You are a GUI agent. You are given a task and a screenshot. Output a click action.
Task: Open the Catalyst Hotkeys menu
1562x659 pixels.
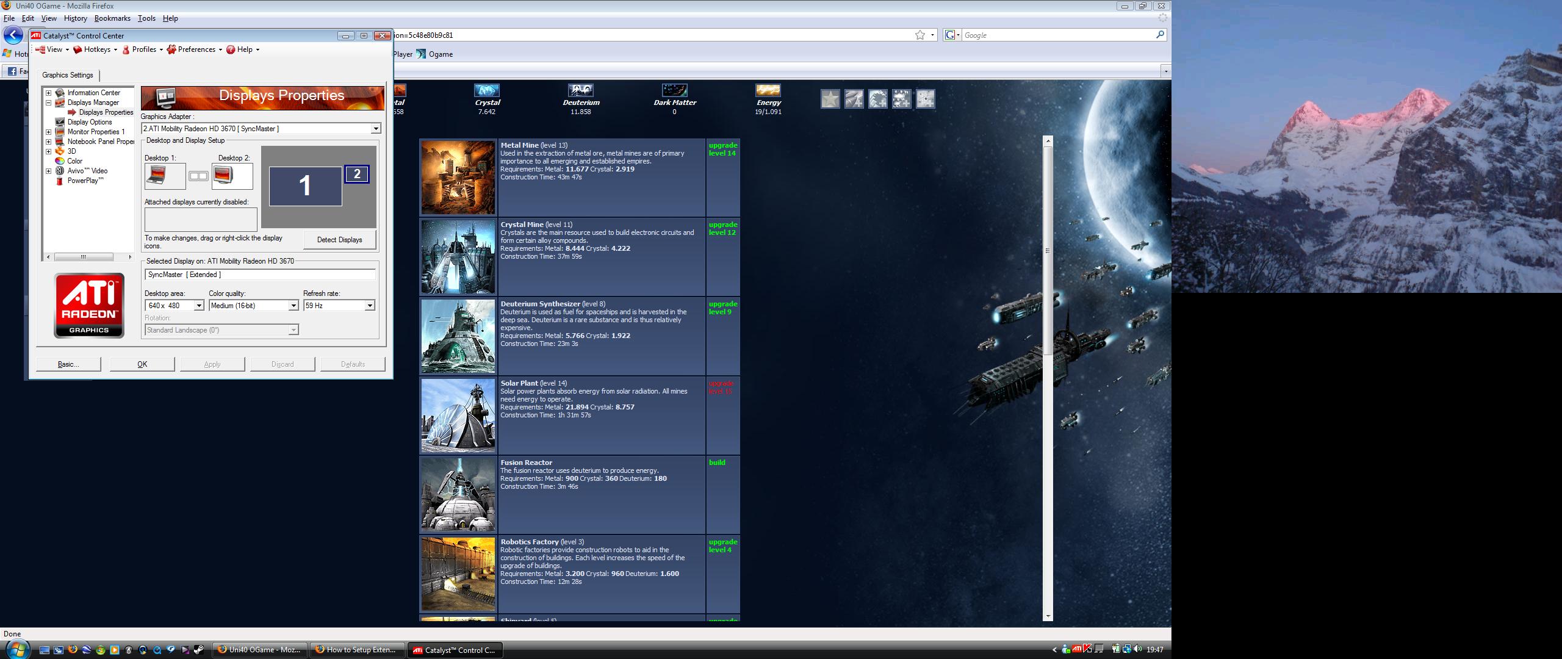(96, 49)
